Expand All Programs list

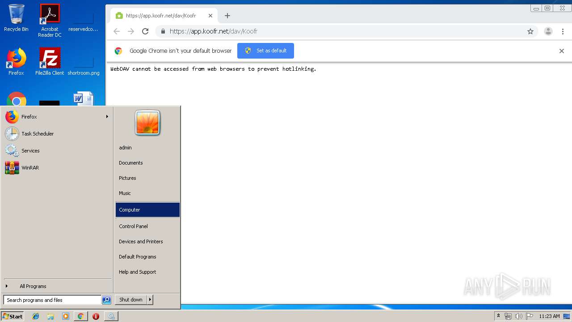pyautogui.click(x=57, y=286)
